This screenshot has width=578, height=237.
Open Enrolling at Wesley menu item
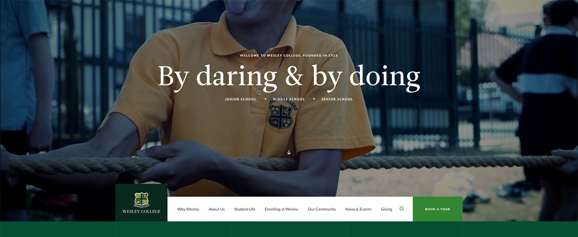[282, 209]
